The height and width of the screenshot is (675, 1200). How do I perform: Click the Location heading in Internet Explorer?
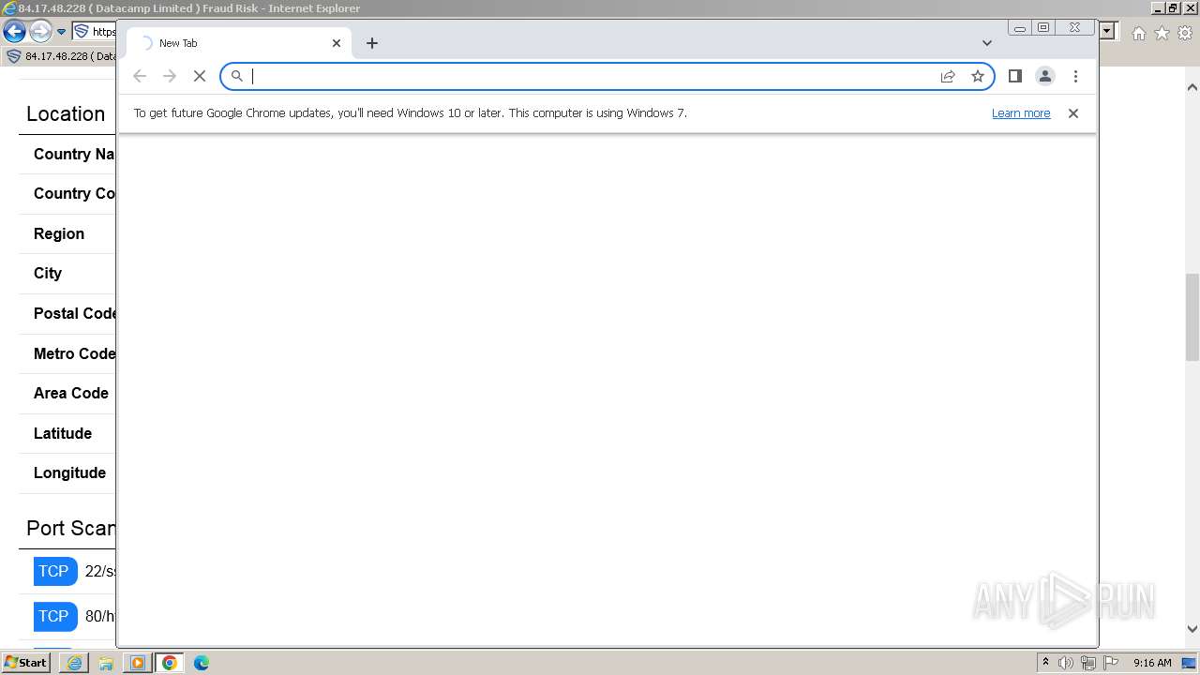pos(66,114)
